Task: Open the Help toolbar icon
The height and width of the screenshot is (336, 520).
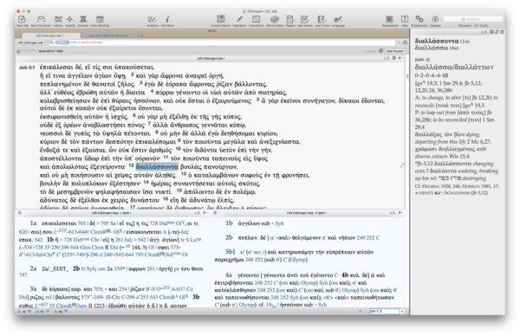Action: [x=405, y=20]
